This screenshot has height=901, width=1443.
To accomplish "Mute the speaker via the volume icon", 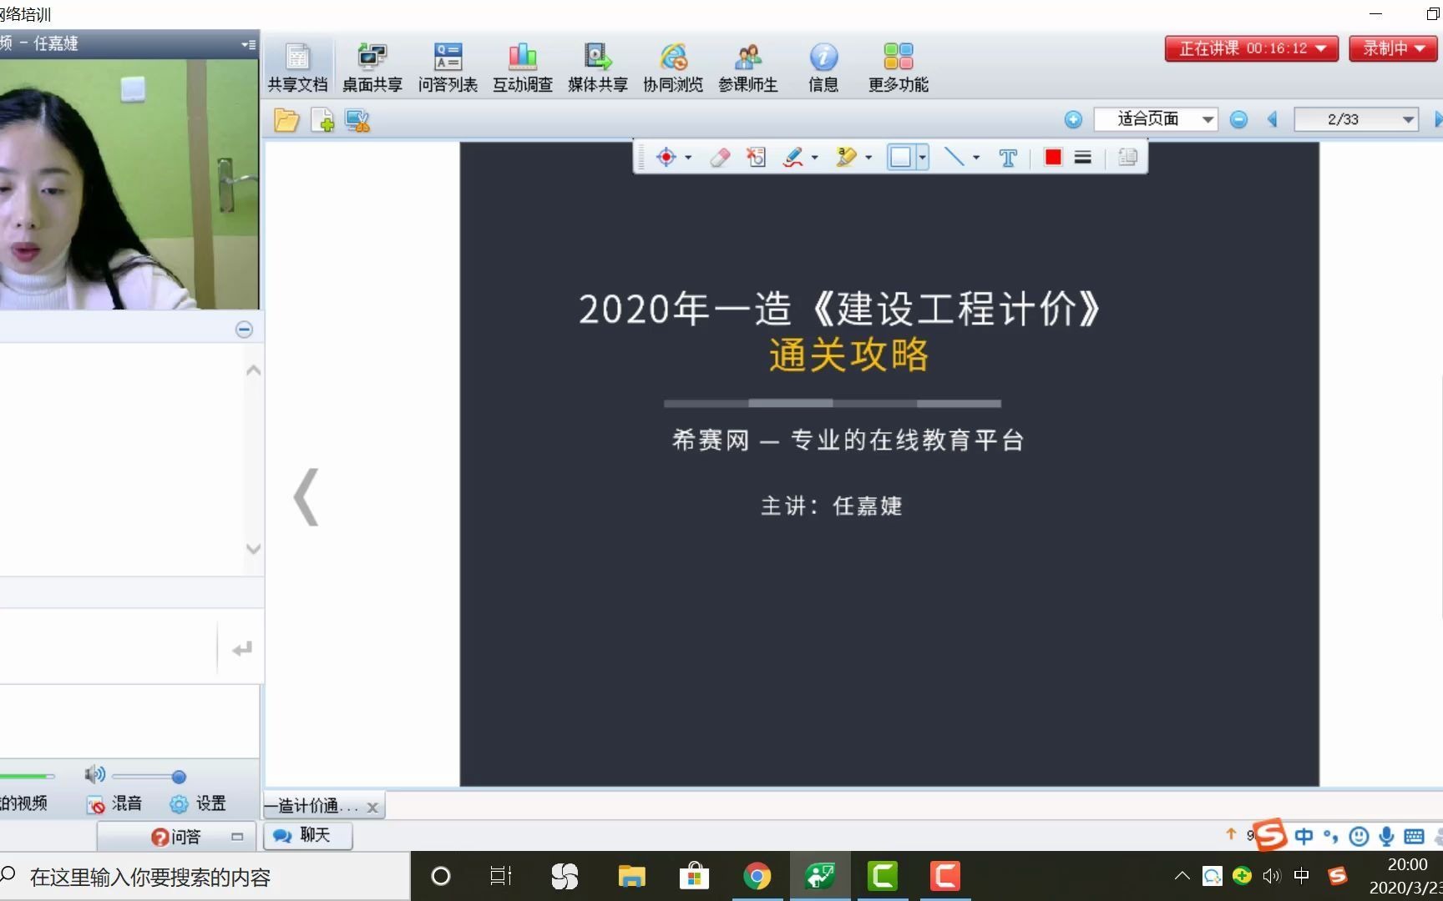I will tap(94, 775).
